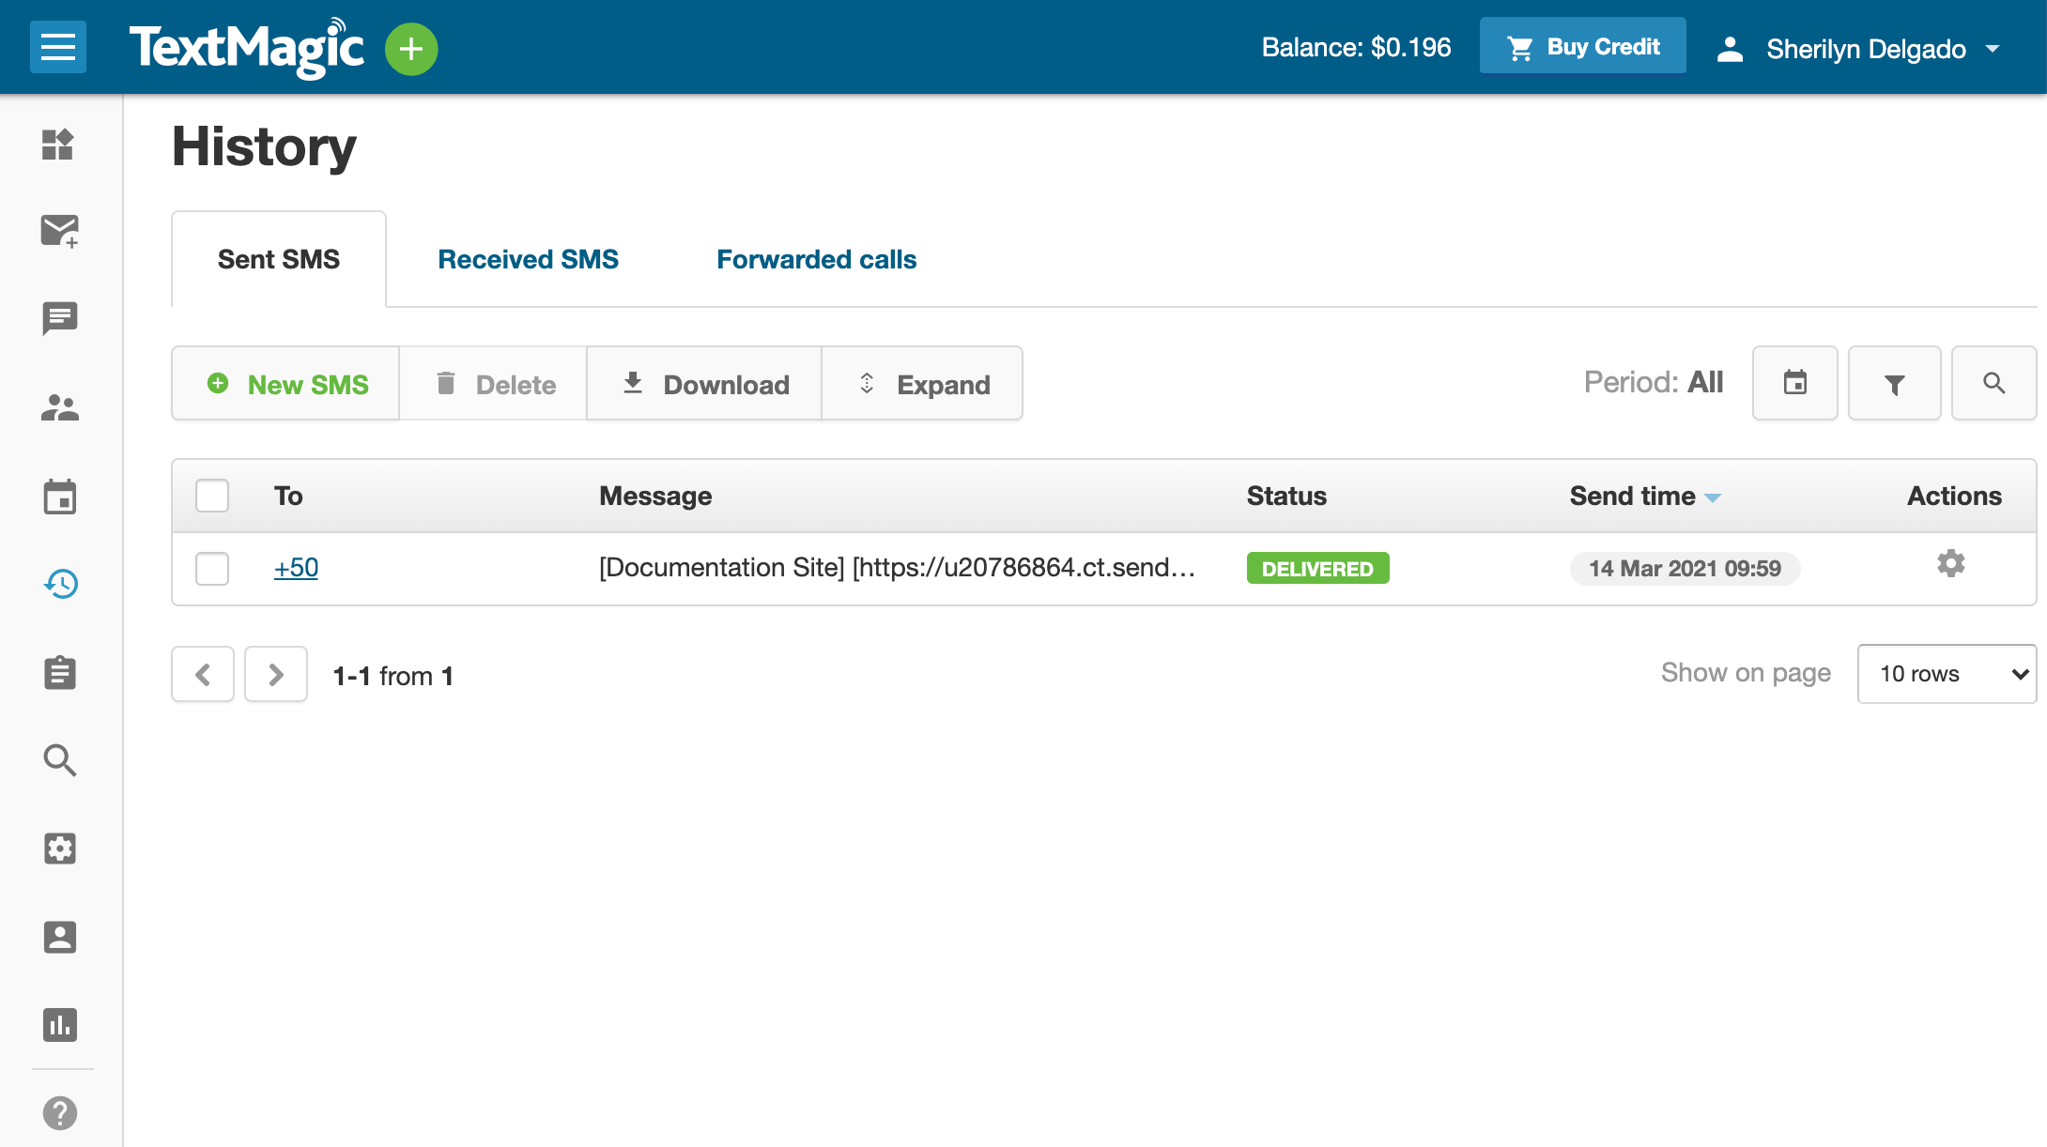Switch to the Forwarded calls tab
2047x1147 pixels.
pyautogui.click(x=816, y=260)
